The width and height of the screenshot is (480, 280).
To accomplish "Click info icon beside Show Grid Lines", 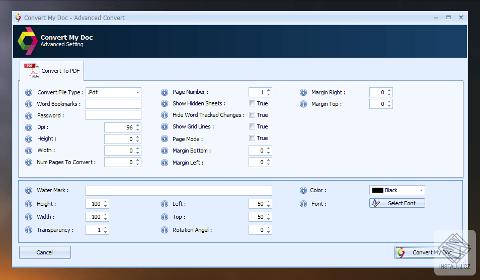I will 165,127.
